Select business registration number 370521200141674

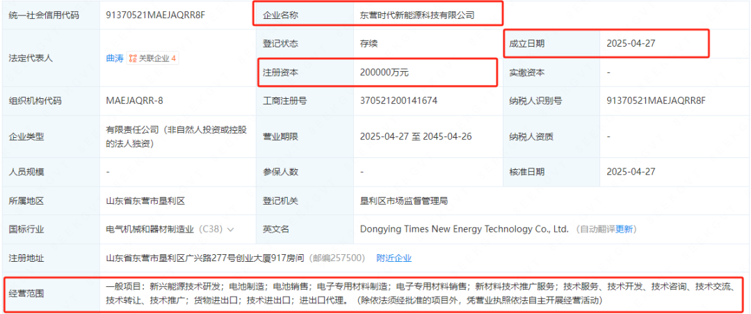pos(398,101)
